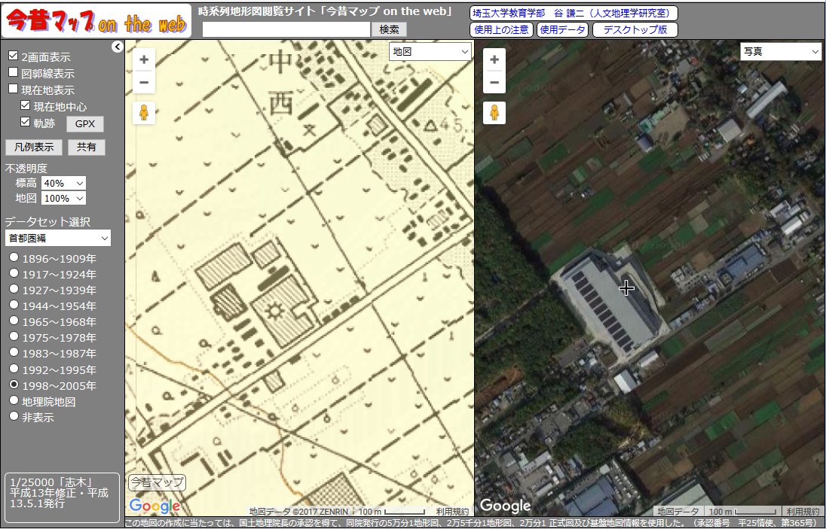Viewport: 826px width, 529px height.
Task: Select the 地理院地図 radio button
Action: coord(14,400)
